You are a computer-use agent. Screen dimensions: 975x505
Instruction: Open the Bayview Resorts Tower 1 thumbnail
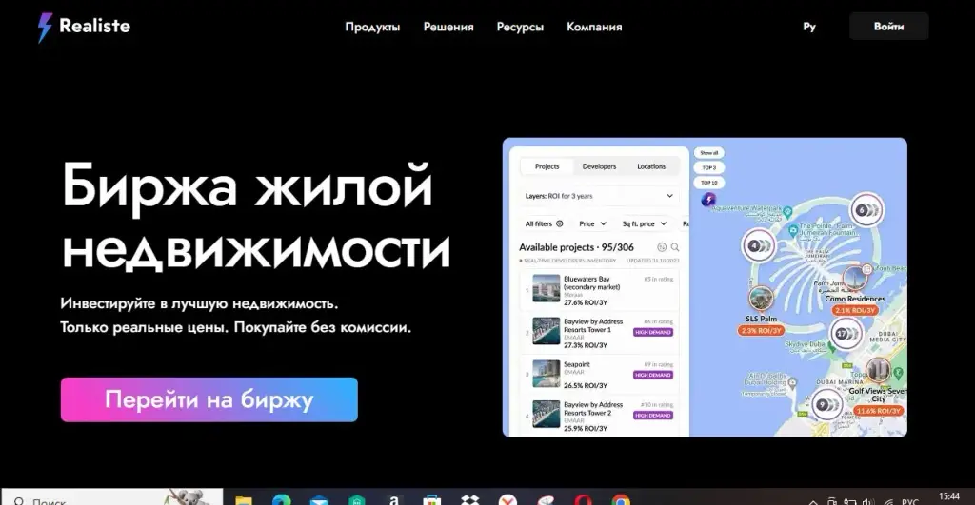click(546, 331)
